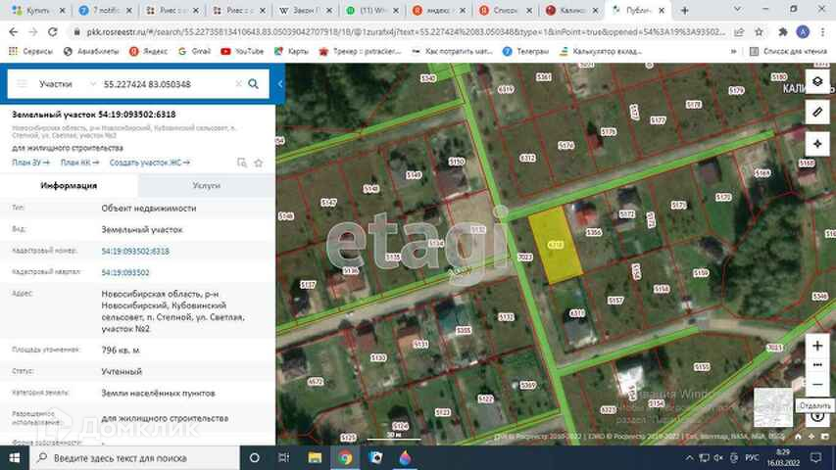The width and height of the screenshot is (836, 470).
Task: Open the План КК link
Action: coord(79,163)
